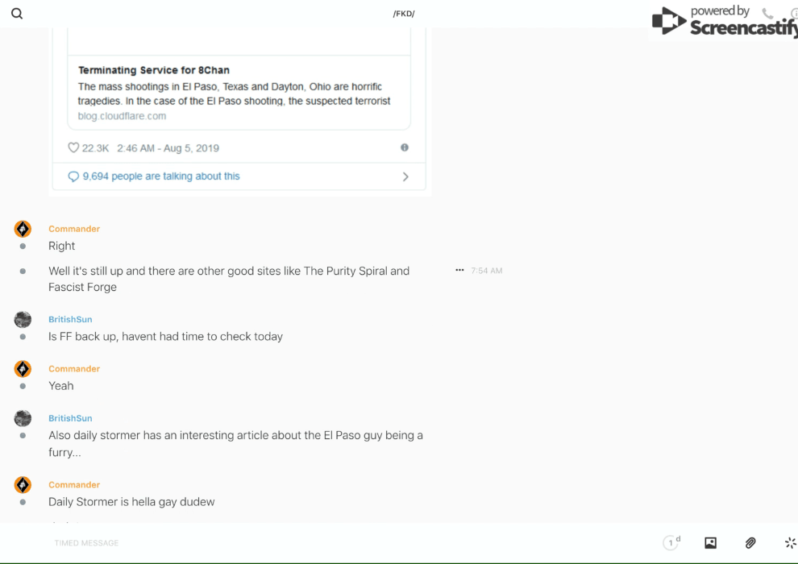Expand the tweet conversation with the chevron arrow
The height and width of the screenshot is (564, 798).
[x=405, y=176]
